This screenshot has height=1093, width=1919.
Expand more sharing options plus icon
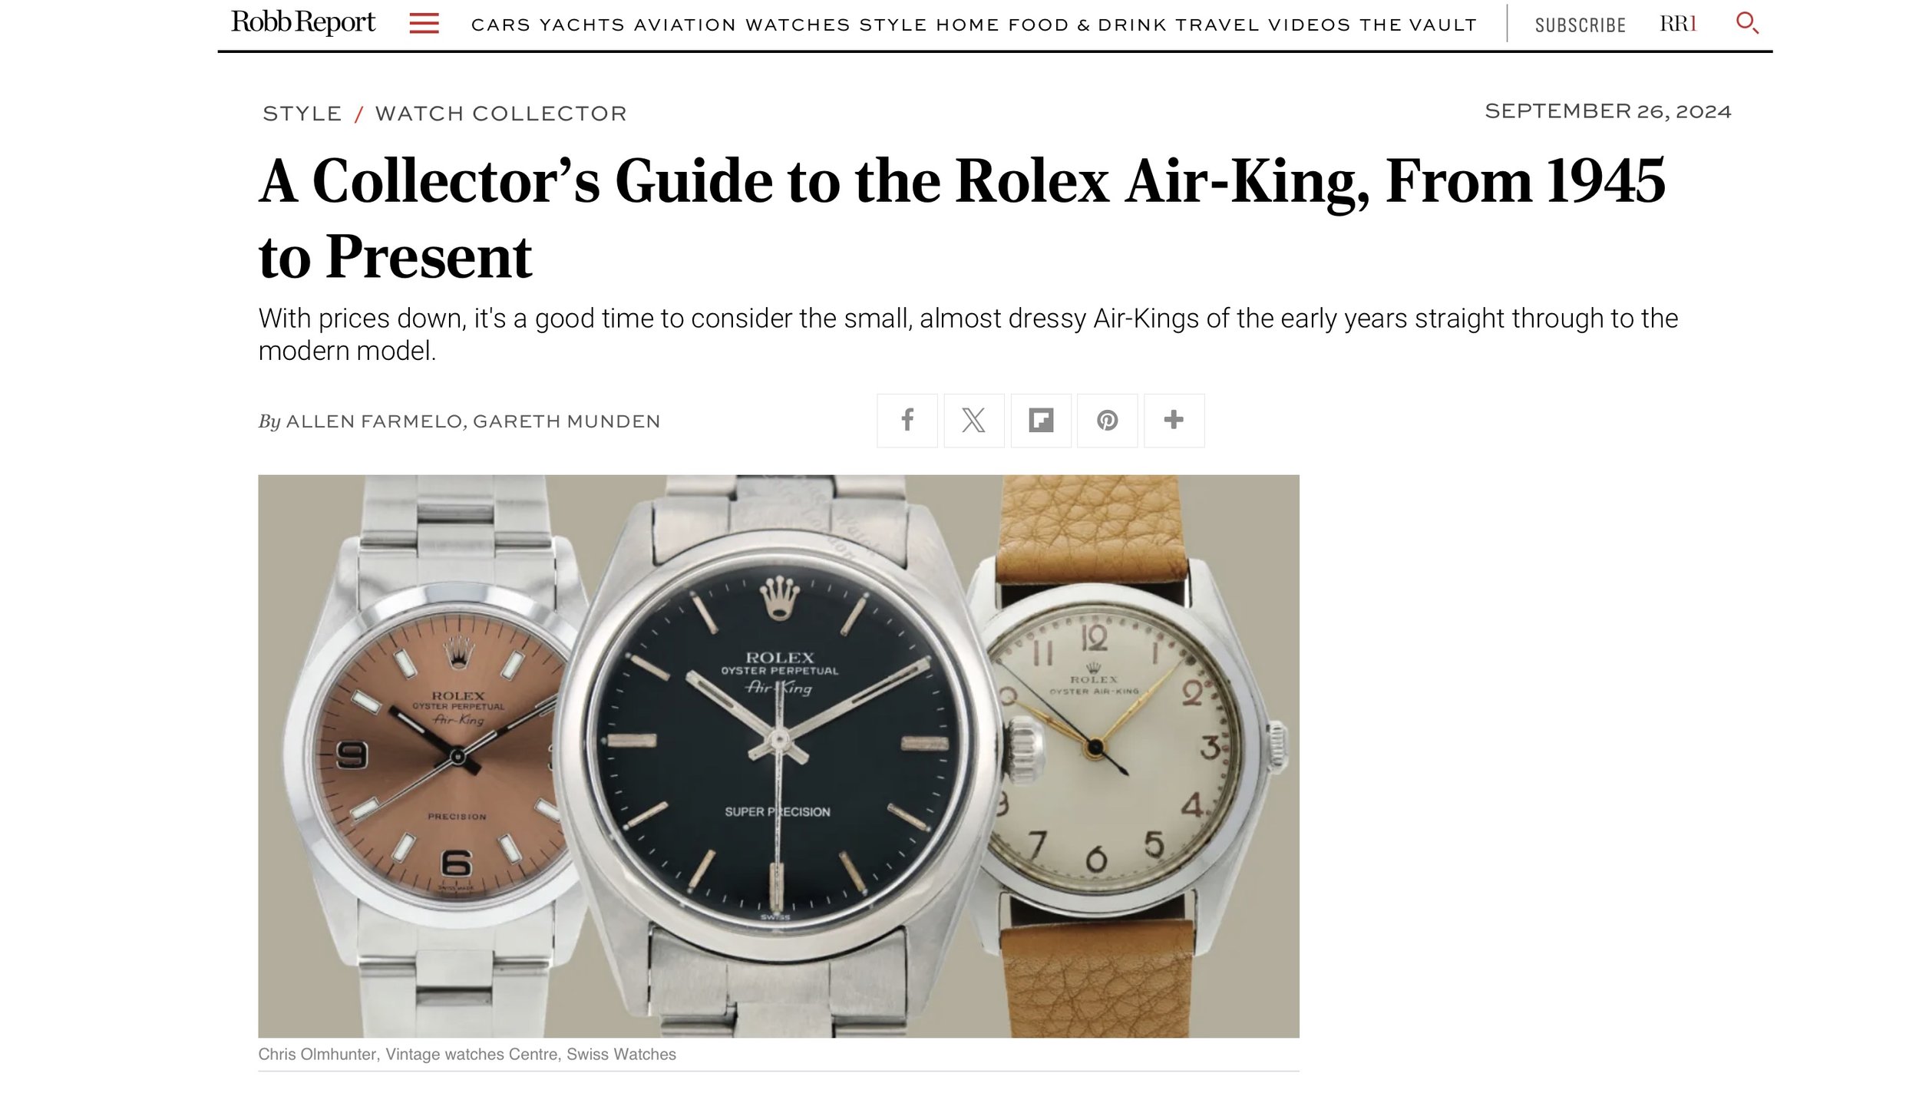click(1174, 421)
